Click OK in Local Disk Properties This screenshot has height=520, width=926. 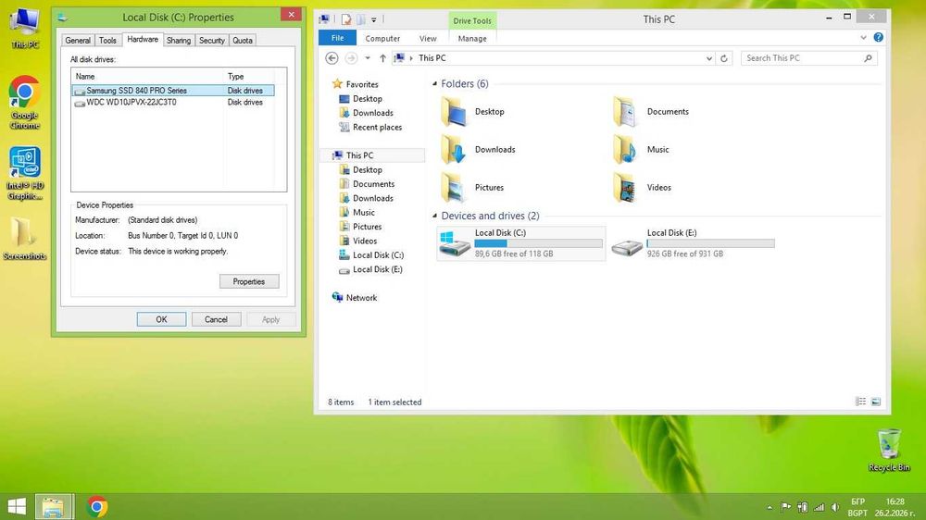[x=161, y=319]
